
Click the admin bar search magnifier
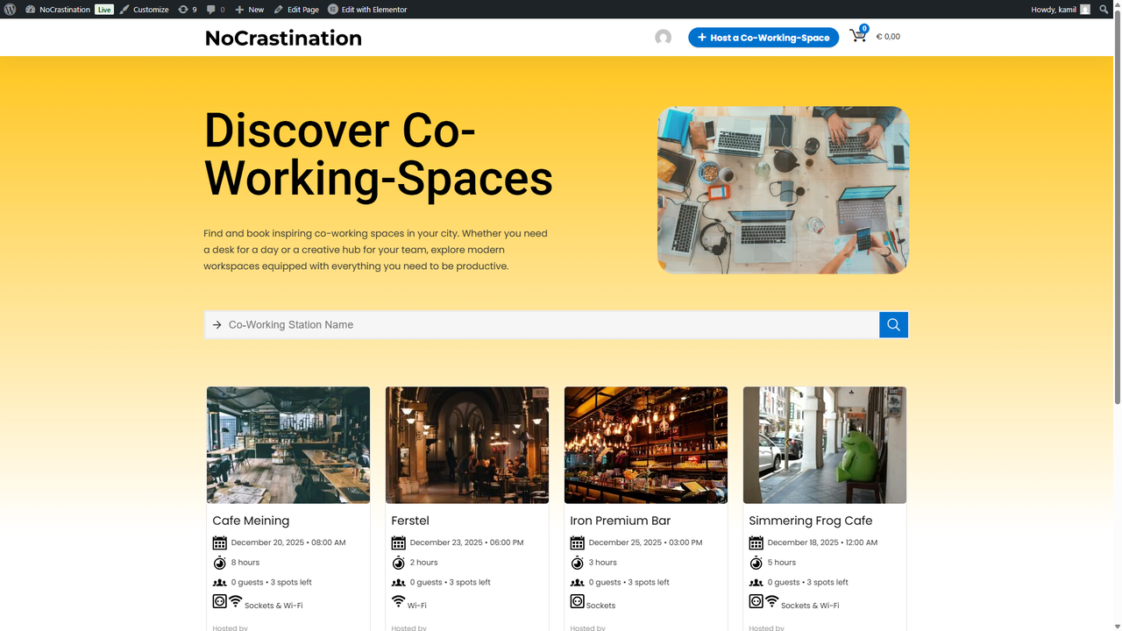click(x=1104, y=9)
